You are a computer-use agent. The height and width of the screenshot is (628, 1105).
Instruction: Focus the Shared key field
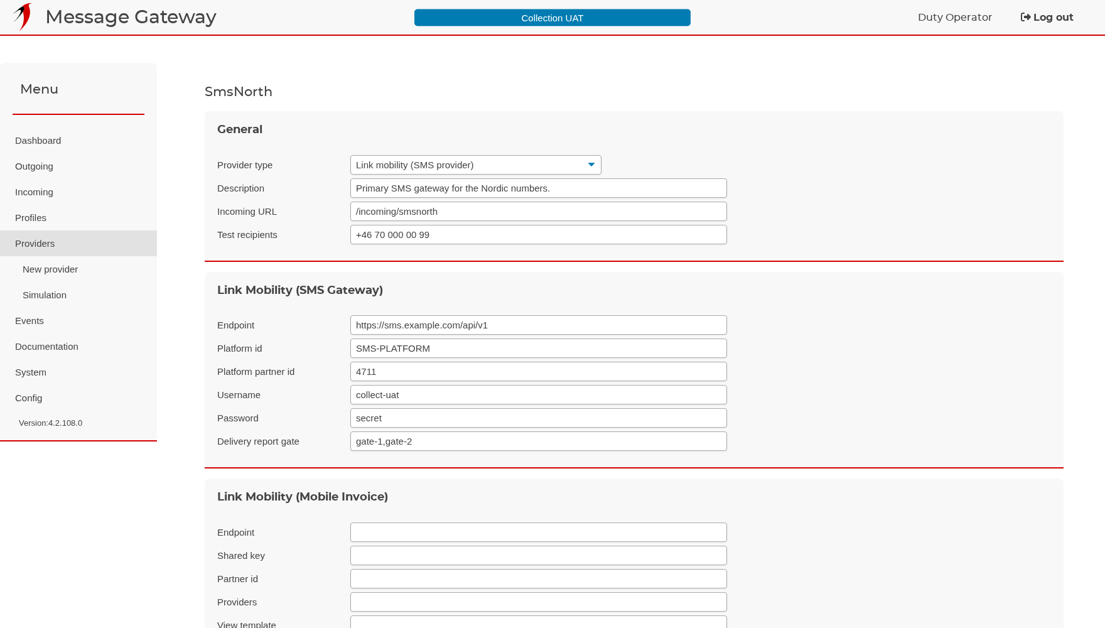coord(539,556)
